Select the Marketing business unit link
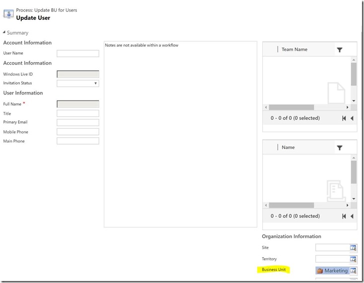 point(336,271)
